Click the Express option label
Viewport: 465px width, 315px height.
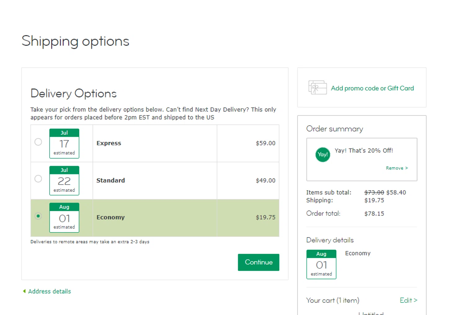(x=109, y=143)
